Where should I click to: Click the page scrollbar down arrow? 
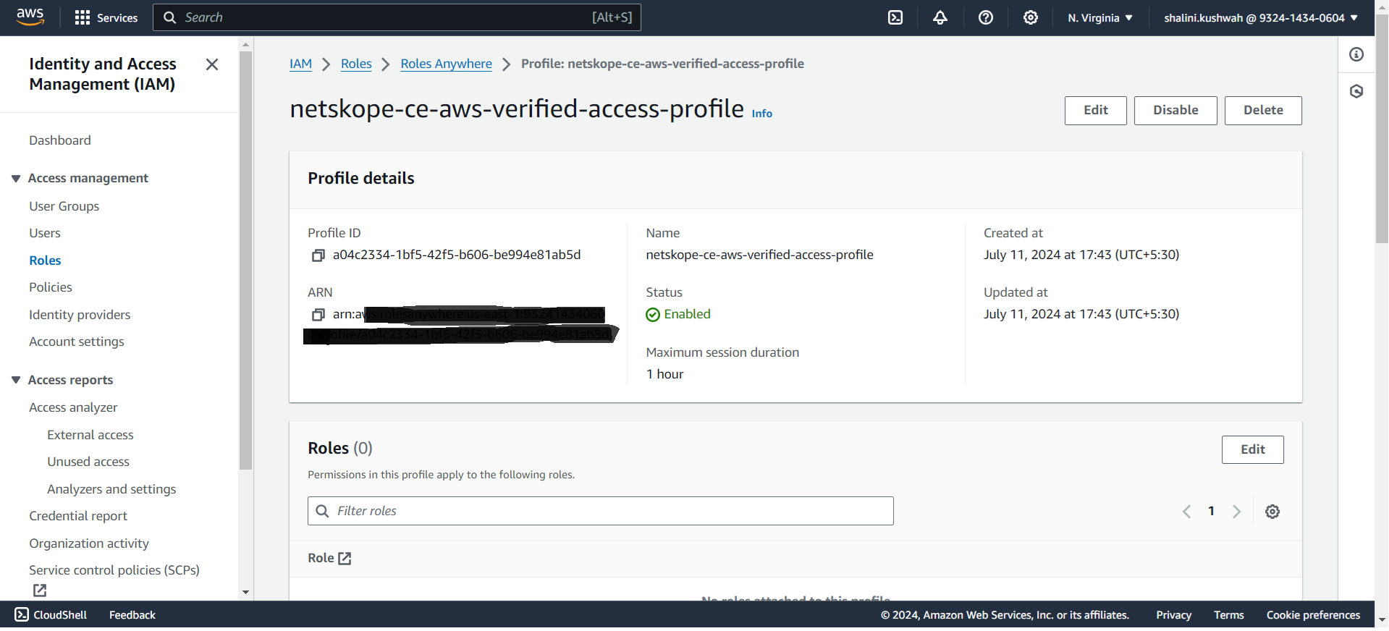click(1382, 620)
